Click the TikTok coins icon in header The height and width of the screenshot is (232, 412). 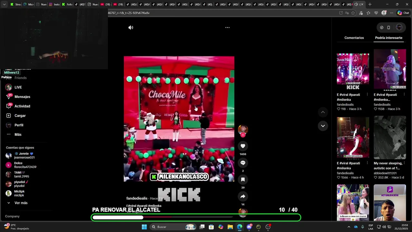click(x=382, y=28)
